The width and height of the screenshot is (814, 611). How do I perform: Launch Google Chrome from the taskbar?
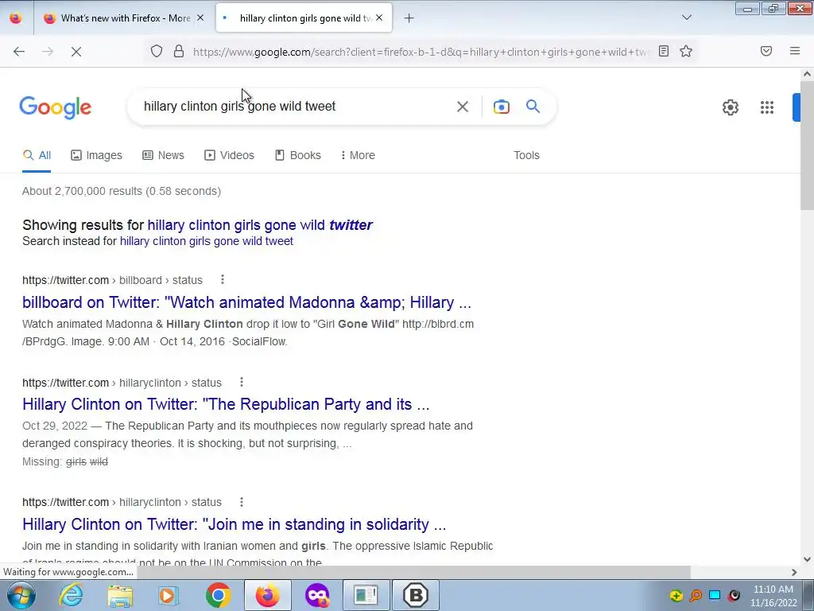click(x=218, y=595)
